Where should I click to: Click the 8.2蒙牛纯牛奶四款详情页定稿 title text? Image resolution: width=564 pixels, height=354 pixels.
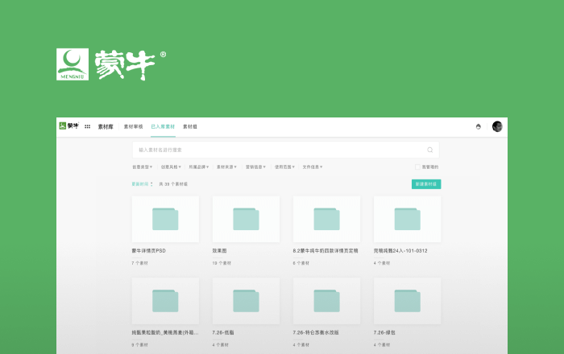tap(326, 251)
